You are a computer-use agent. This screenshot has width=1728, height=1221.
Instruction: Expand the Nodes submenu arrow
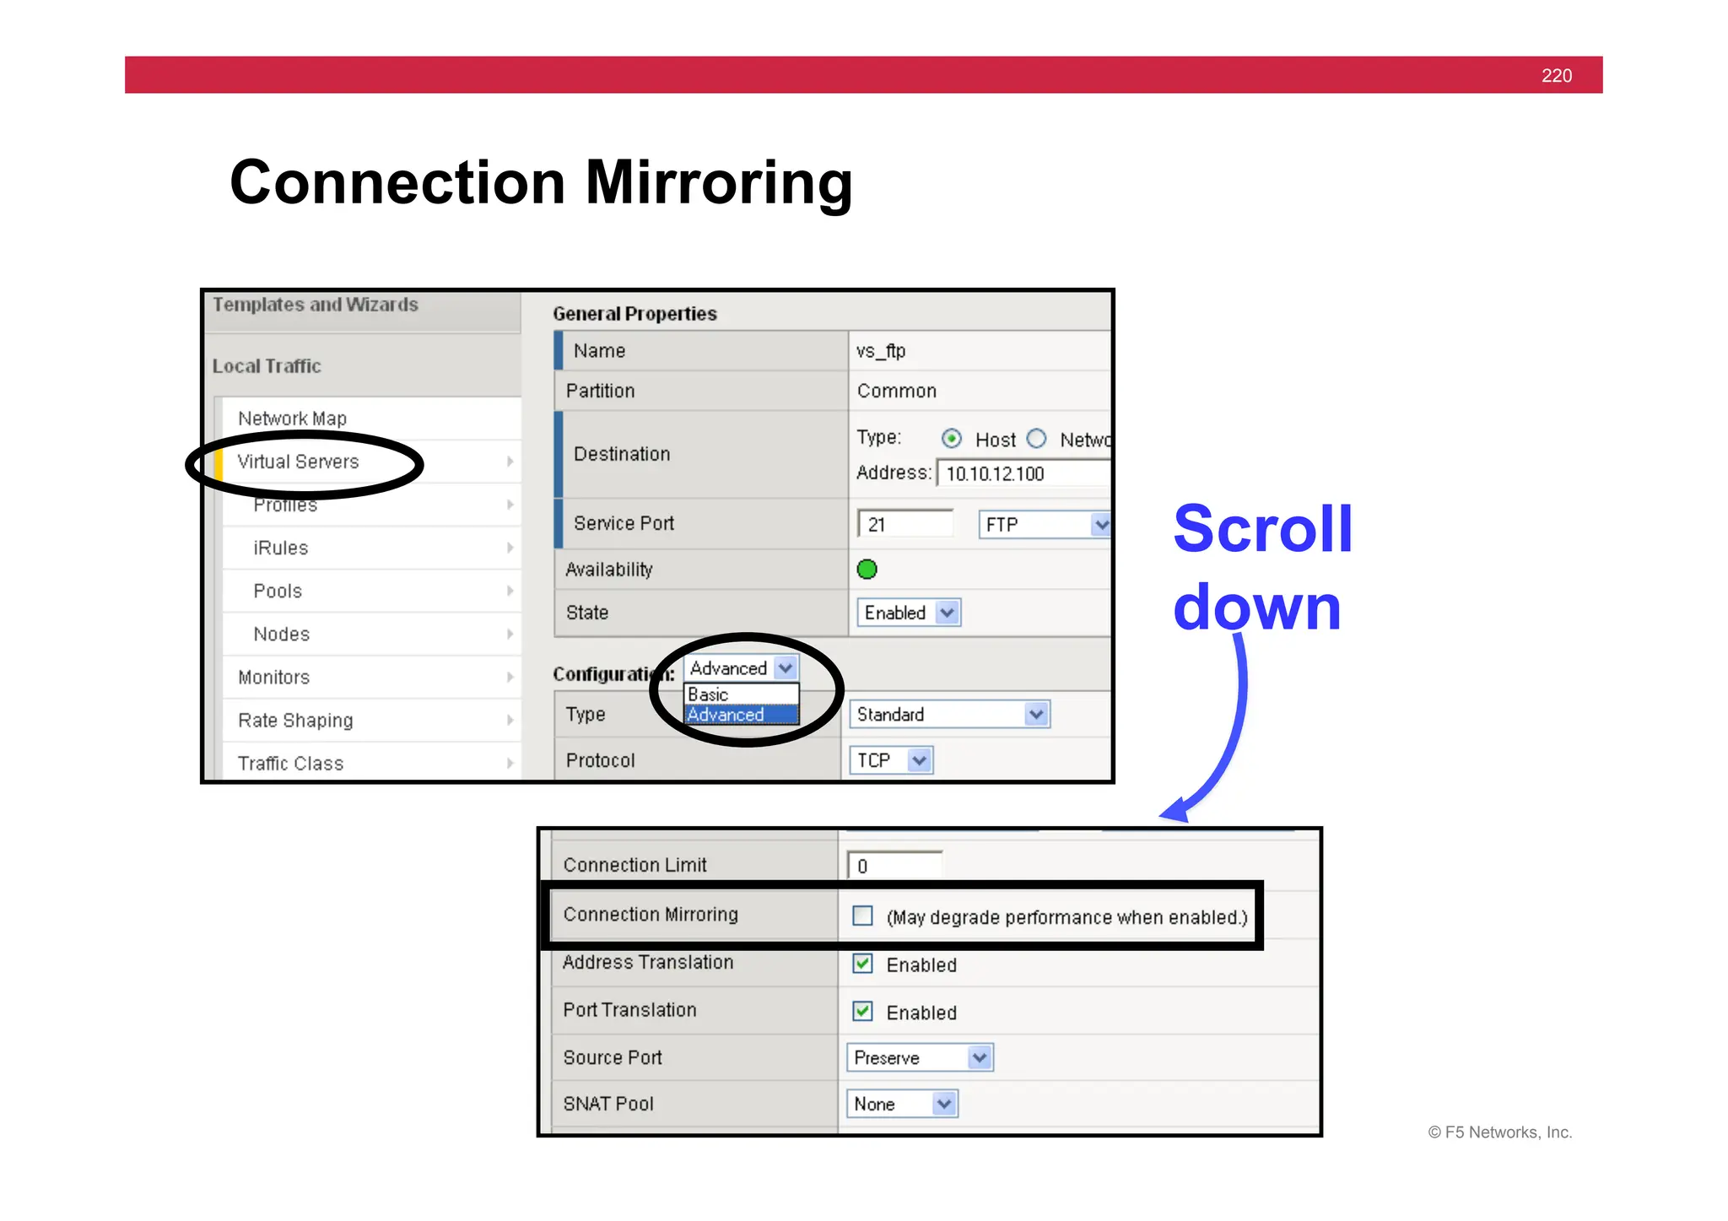510,634
